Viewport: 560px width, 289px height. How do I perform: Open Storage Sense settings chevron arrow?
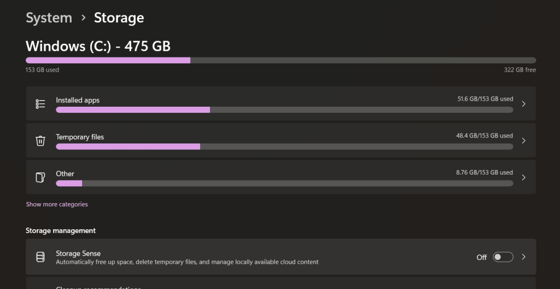click(523, 257)
